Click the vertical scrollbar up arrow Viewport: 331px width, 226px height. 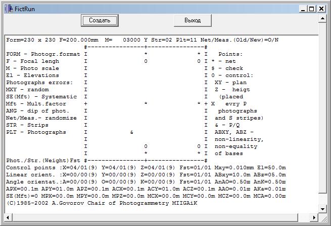point(322,19)
